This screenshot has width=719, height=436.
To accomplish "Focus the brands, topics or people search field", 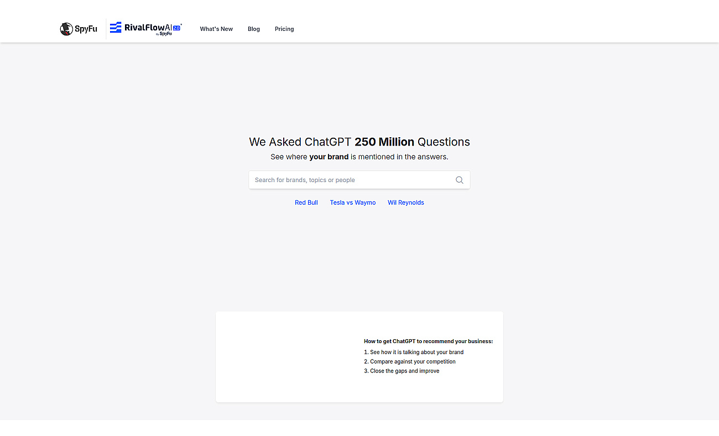I will (359, 180).
